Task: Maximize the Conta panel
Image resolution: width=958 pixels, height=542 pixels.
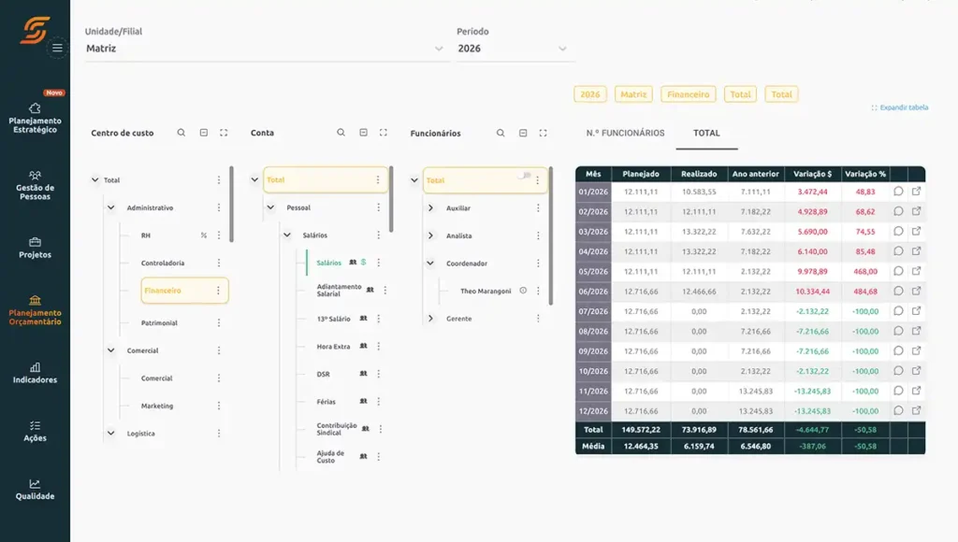Action: click(383, 133)
